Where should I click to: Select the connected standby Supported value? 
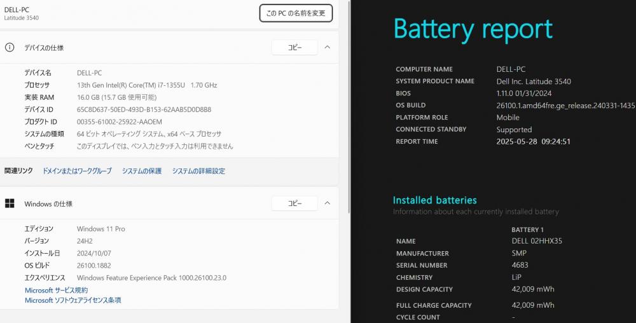click(514, 130)
